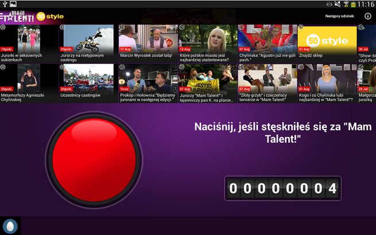This screenshot has width=376, height=235.
Task: Open the picture notification icon in status bar
Action: [x=13, y=4]
